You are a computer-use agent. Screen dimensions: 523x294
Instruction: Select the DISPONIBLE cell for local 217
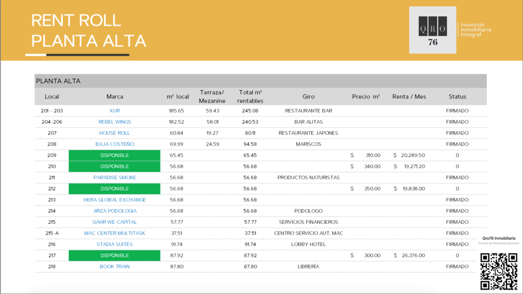point(115,256)
